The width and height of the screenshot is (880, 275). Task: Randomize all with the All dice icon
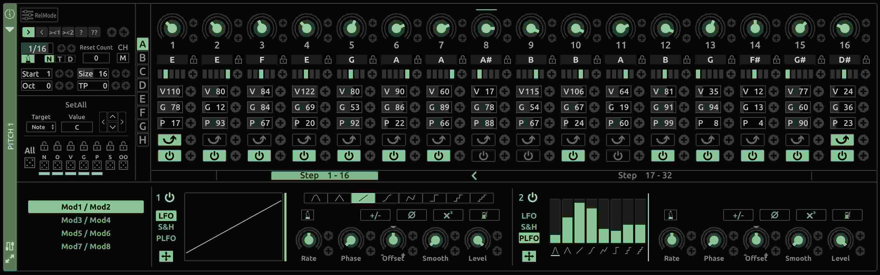[30, 163]
